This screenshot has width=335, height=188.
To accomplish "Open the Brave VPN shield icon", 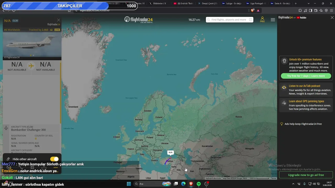I will (326, 10).
